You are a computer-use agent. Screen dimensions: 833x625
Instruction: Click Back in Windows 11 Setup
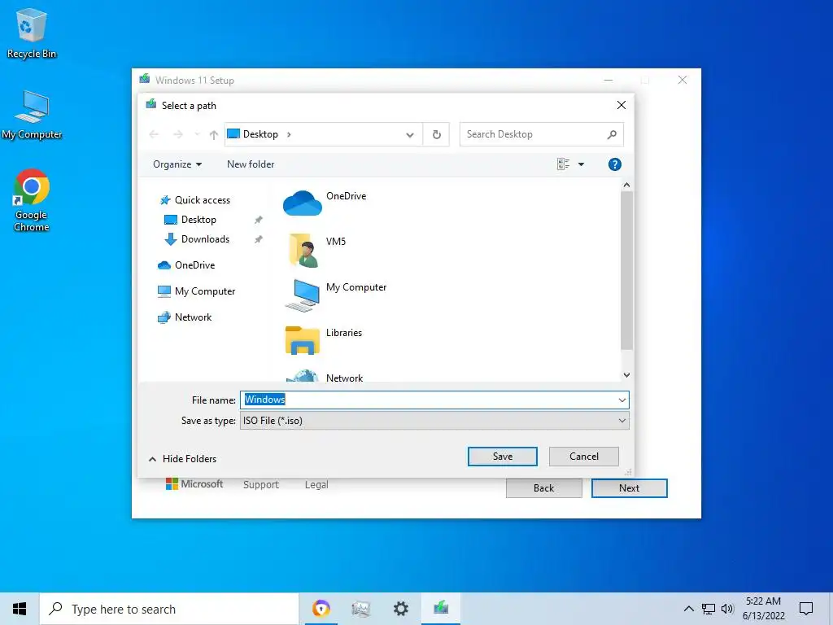pos(543,488)
